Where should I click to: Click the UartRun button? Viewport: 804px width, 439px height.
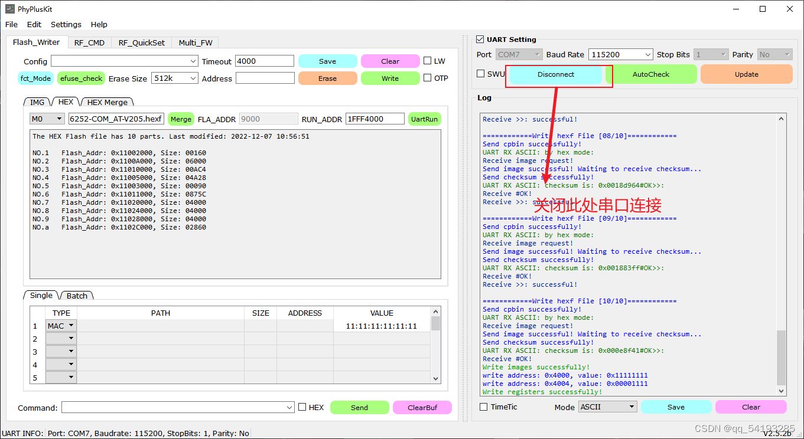(x=425, y=119)
